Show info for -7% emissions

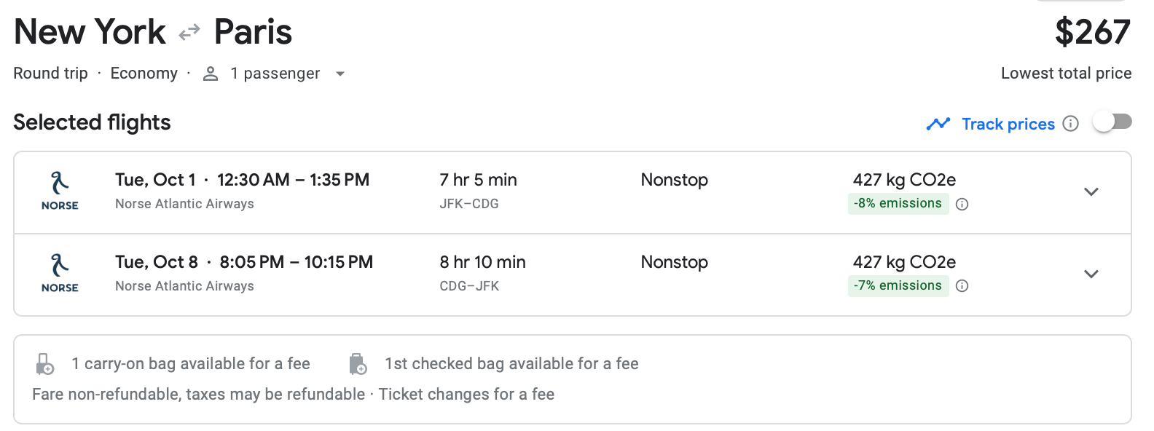962,286
